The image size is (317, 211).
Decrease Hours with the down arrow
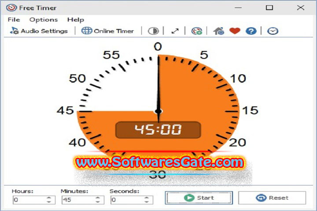tap(49, 202)
